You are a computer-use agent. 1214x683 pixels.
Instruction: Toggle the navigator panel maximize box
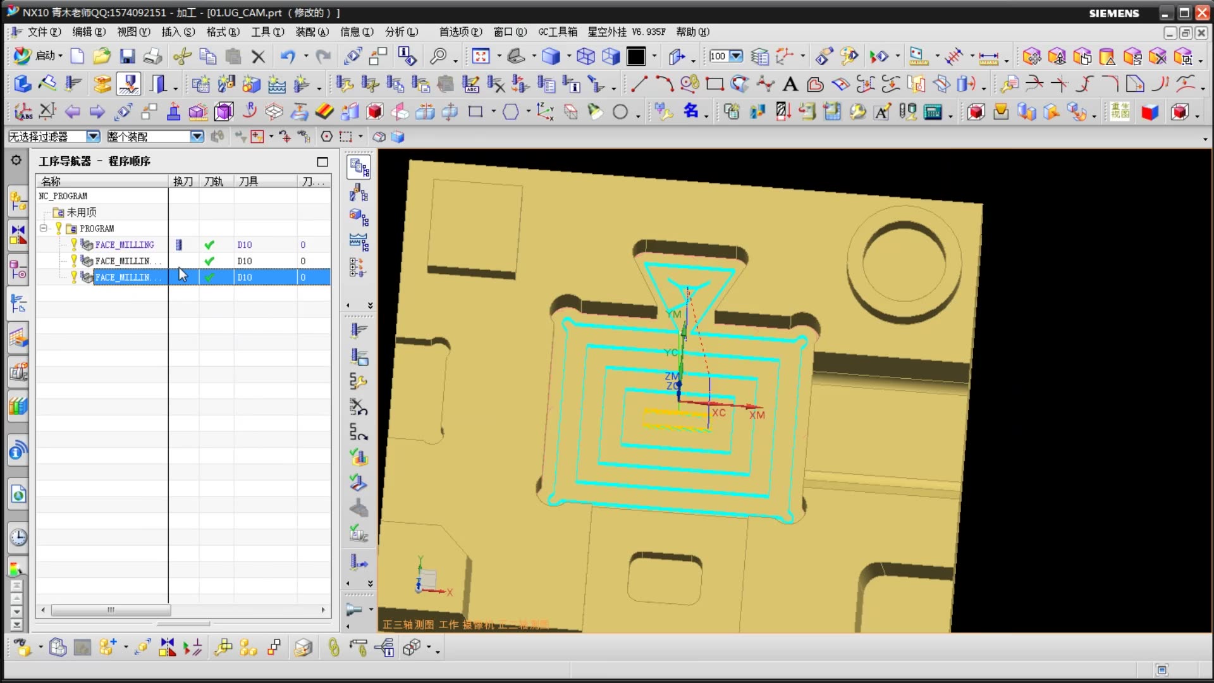click(322, 162)
